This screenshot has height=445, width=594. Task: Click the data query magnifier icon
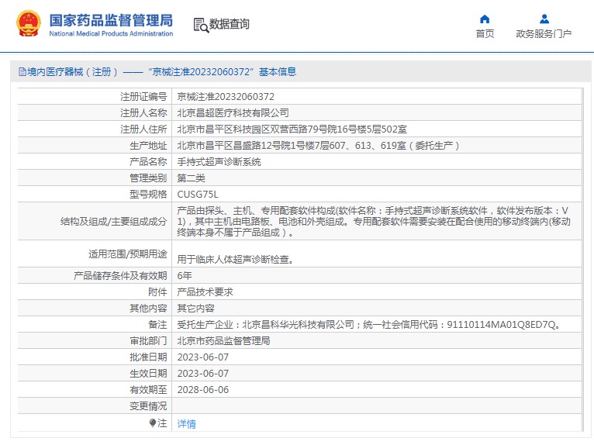pos(201,26)
